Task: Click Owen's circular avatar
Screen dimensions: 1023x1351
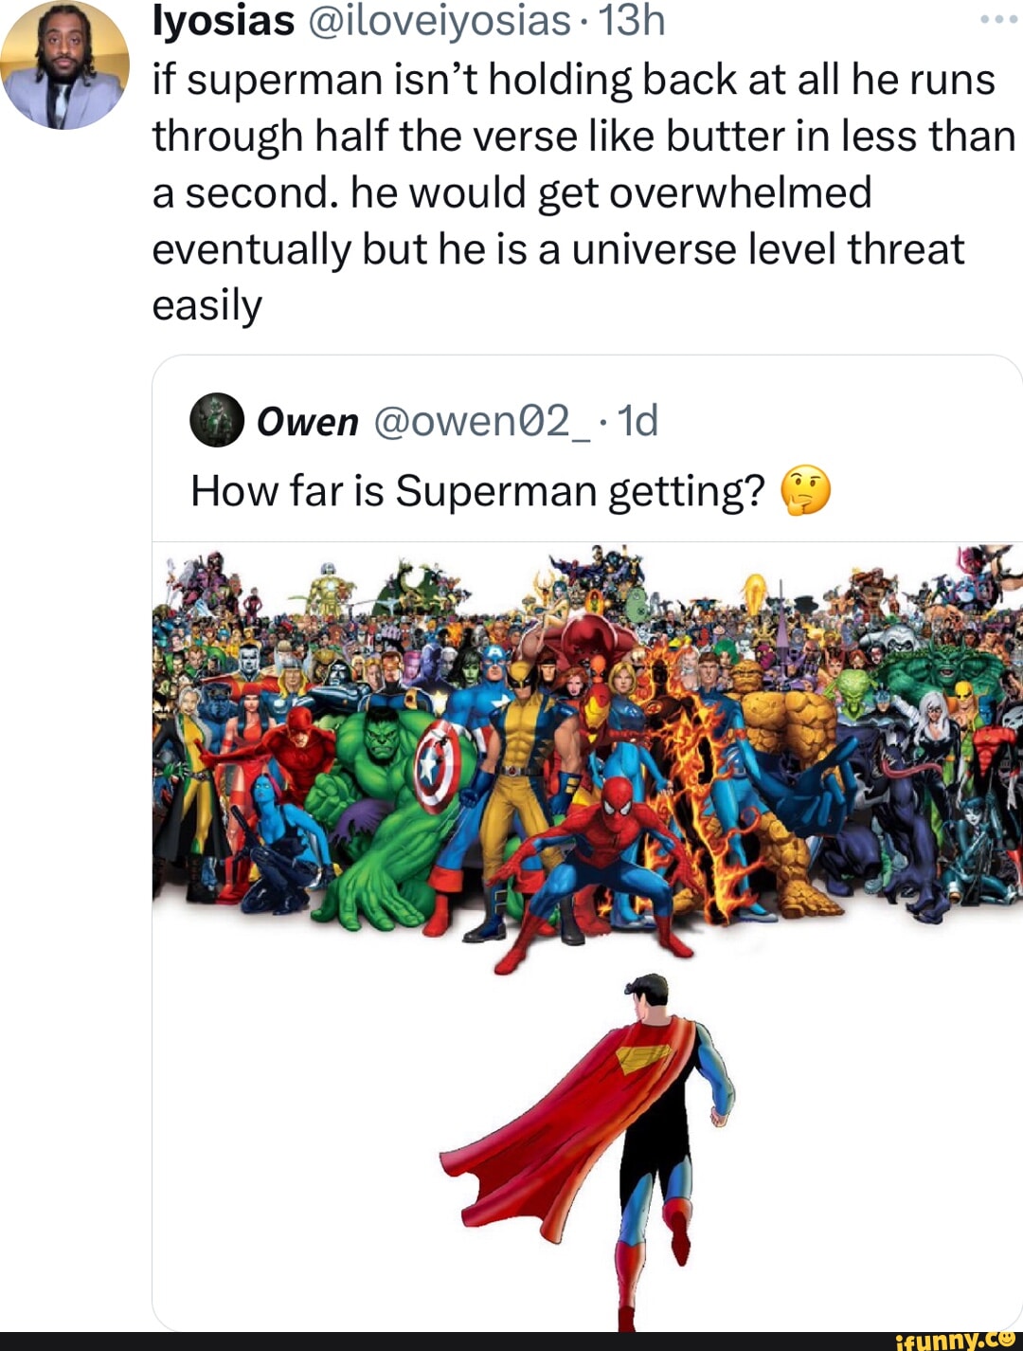Action: coord(214,425)
